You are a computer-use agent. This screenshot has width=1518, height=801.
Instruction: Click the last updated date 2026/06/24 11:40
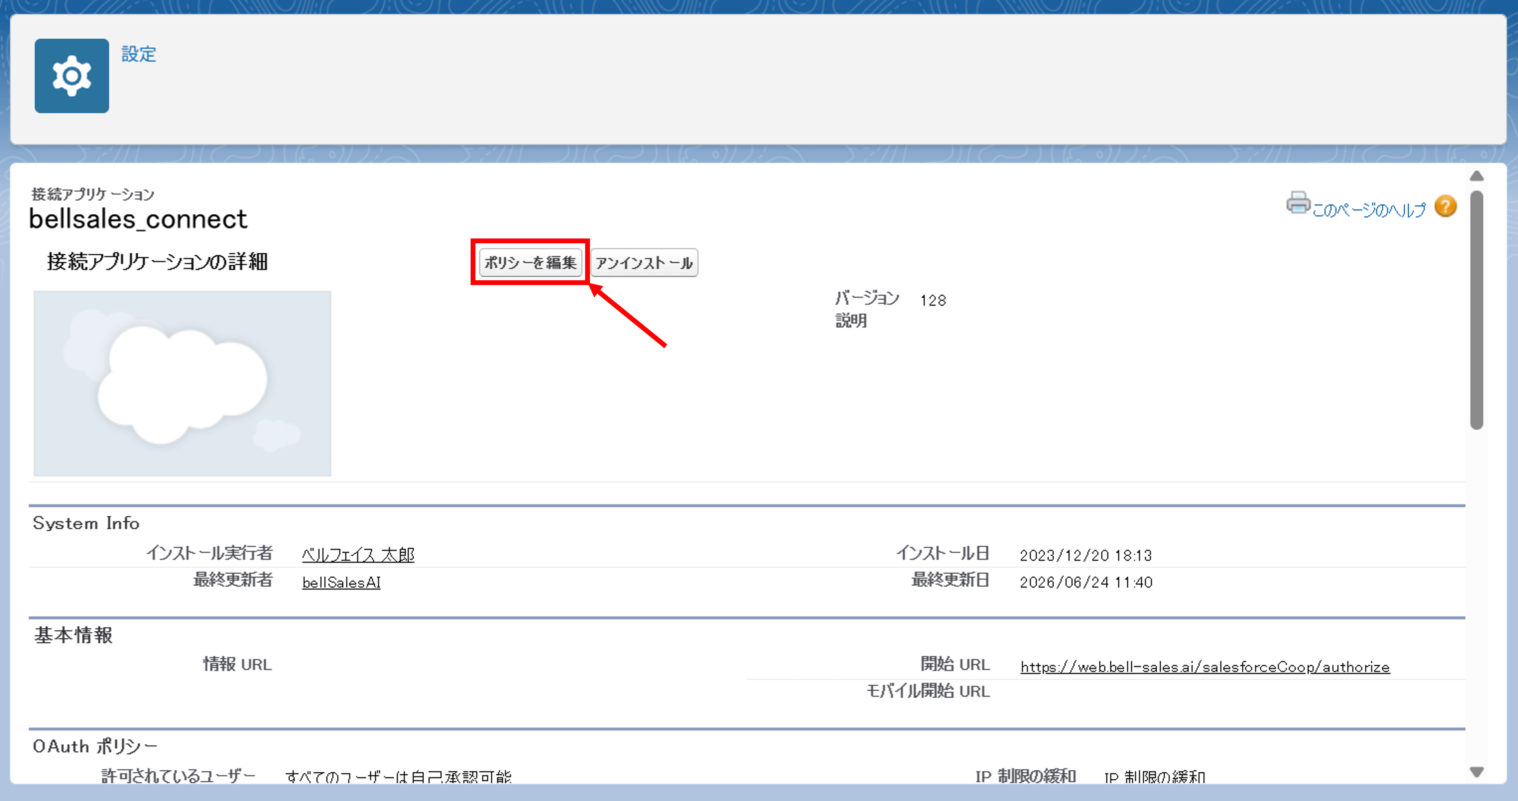click(x=1086, y=582)
